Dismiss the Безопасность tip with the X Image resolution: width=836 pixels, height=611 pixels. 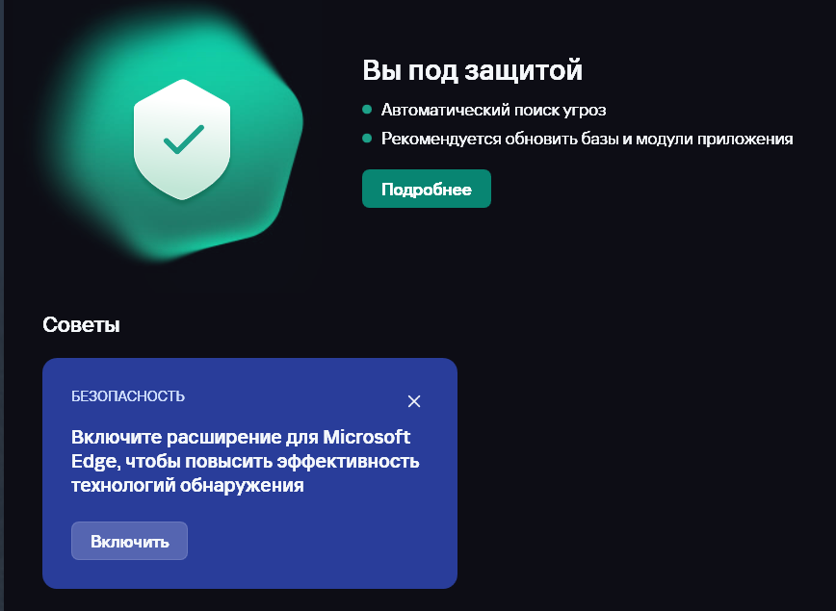coord(414,401)
